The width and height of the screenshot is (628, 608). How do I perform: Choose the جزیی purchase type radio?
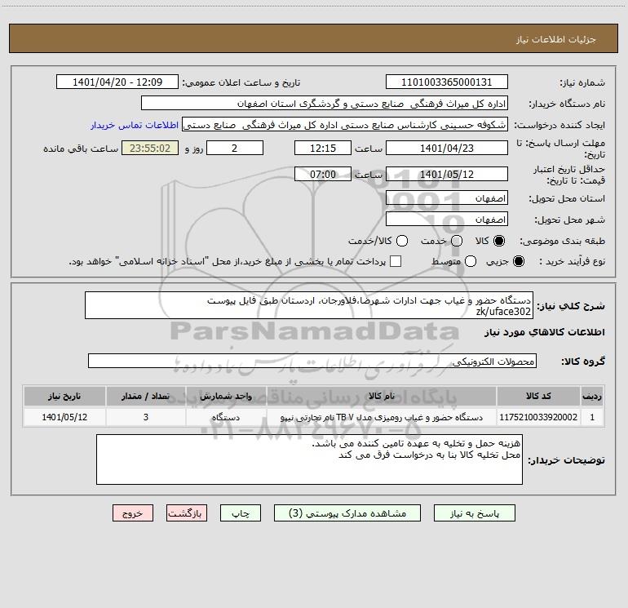click(518, 261)
